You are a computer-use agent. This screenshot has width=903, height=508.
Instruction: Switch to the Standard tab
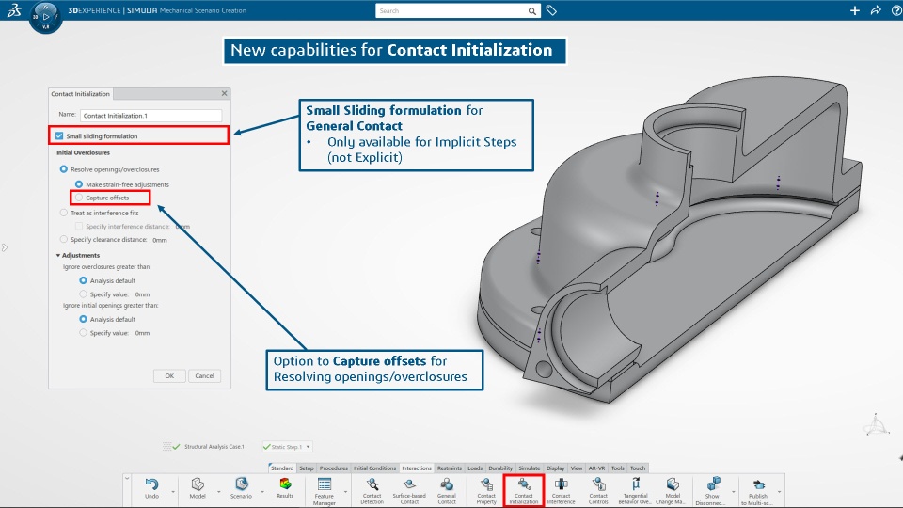281,468
